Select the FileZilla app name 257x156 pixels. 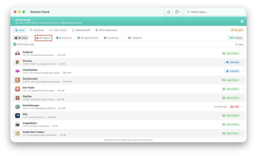pos(27,96)
